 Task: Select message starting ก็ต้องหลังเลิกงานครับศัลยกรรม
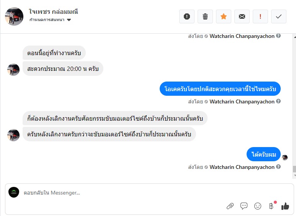point(115,118)
